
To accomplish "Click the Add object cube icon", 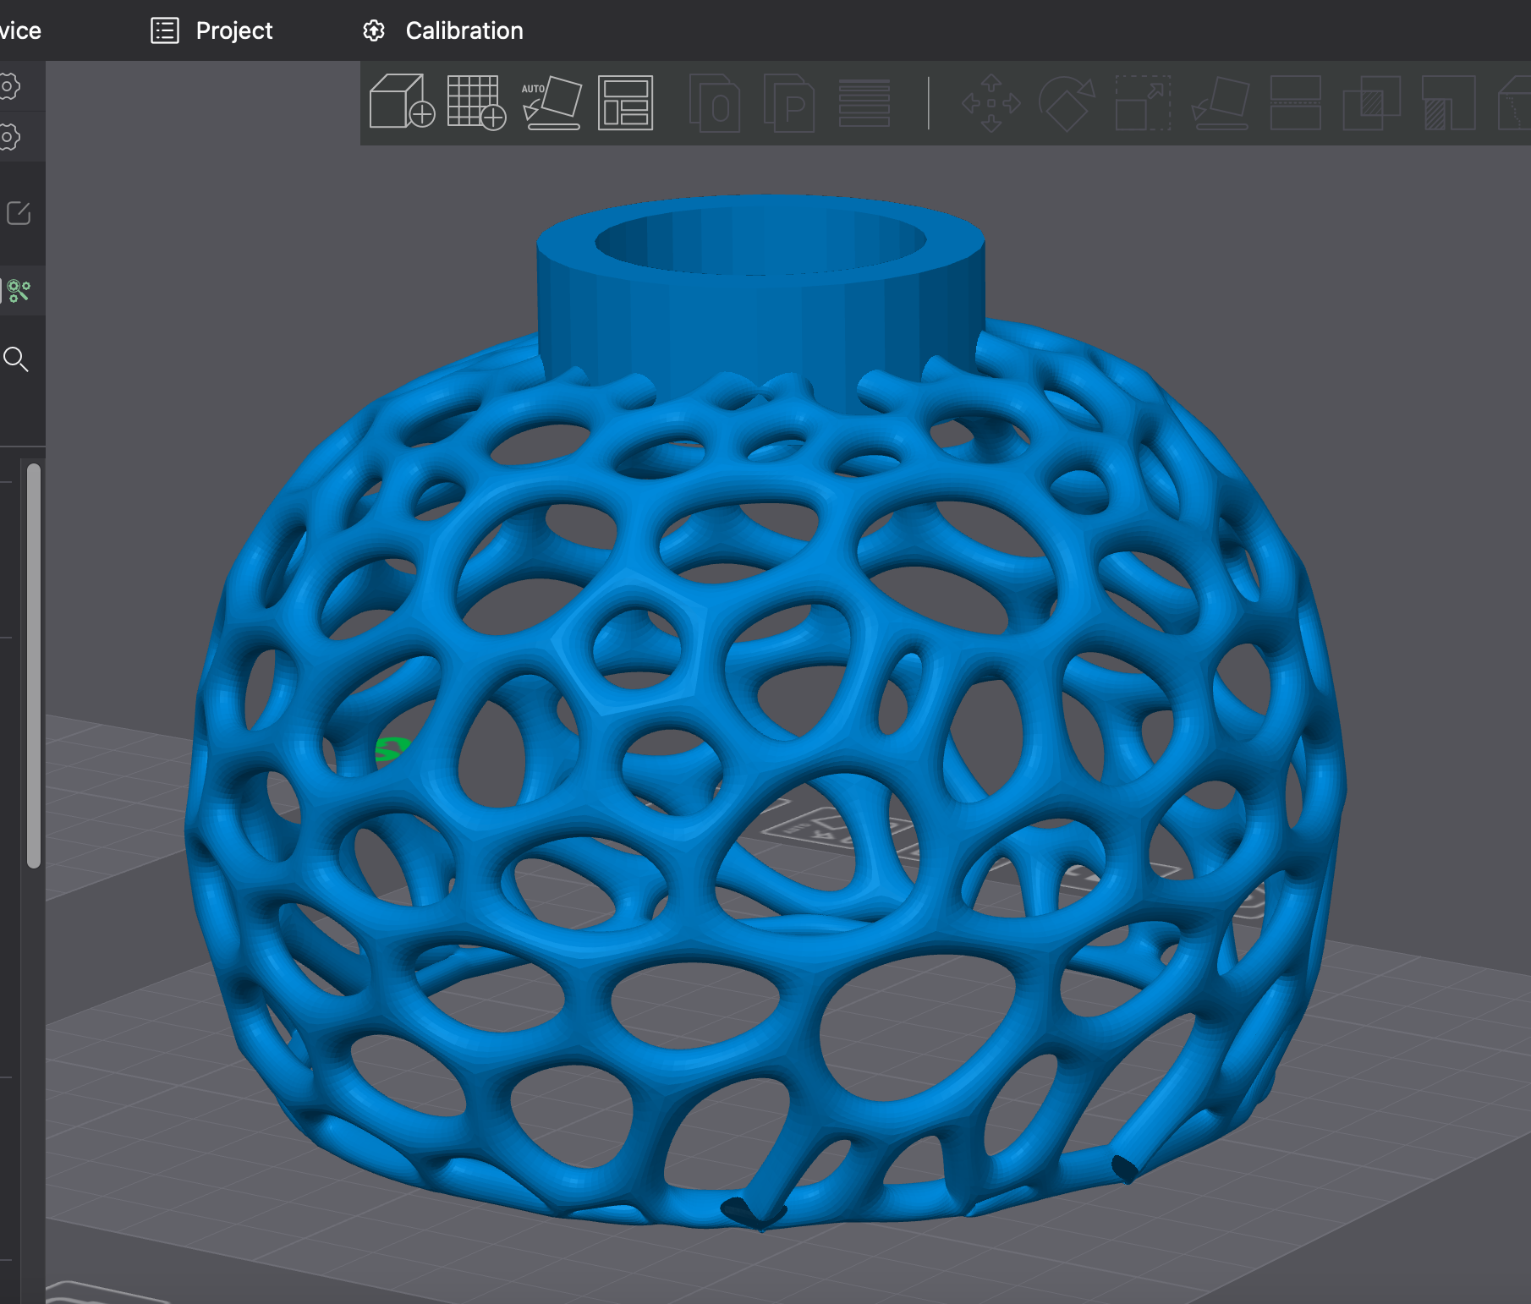I will tap(402, 102).
